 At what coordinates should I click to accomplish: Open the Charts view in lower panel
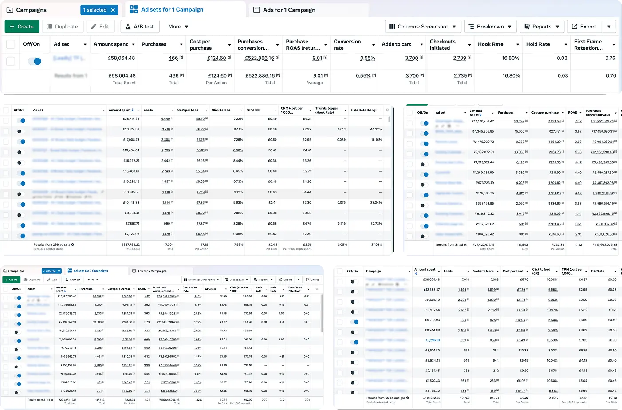[312, 280]
